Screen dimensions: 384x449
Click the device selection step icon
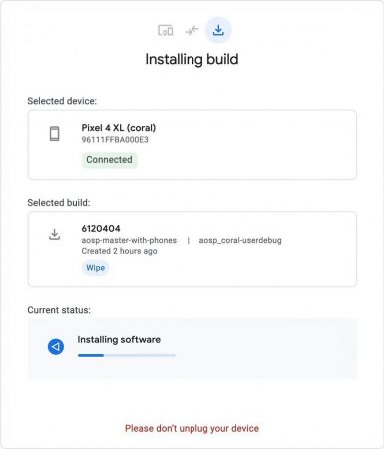166,30
